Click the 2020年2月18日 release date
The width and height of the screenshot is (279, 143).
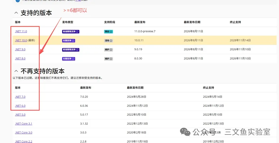[136, 132]
